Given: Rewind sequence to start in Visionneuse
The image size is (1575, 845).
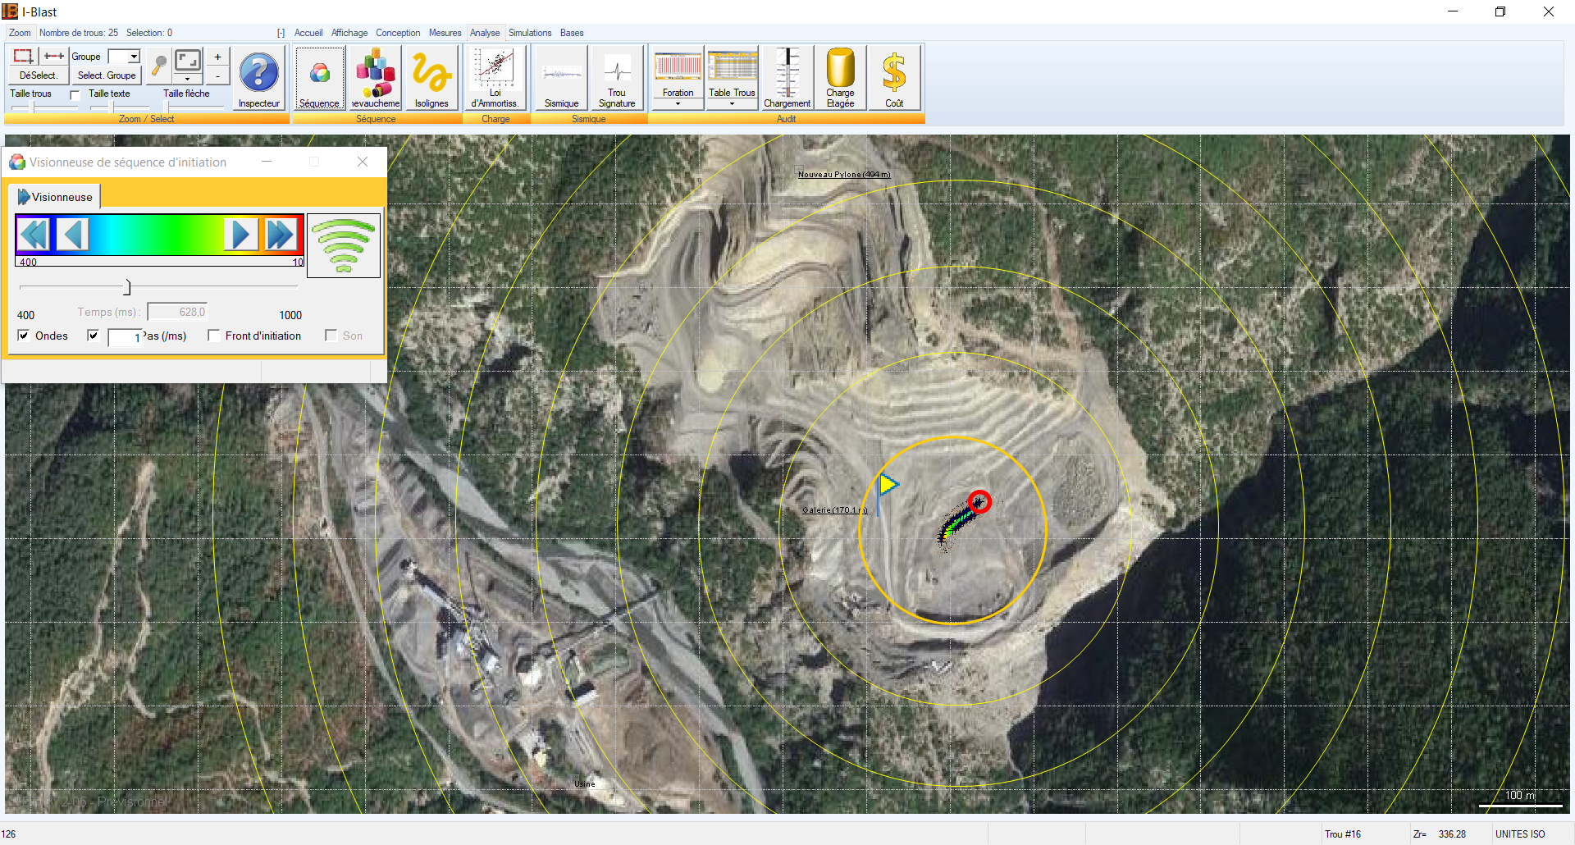Looking at the screenshot, I should 34,235.
